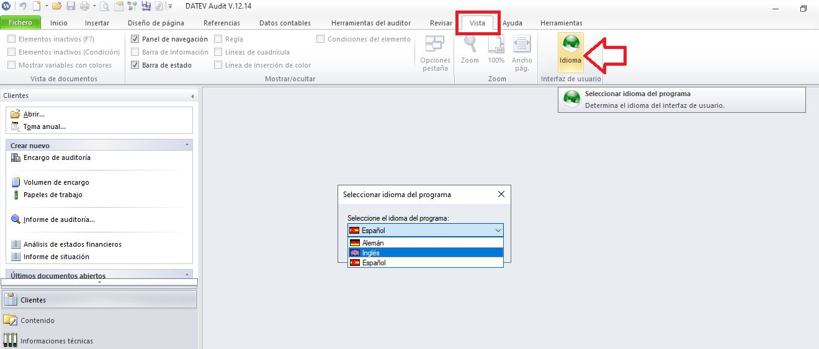Screen dimensions: 819x349
Task: Click the print preview magnifier page icon
Action: click(104, 6)
